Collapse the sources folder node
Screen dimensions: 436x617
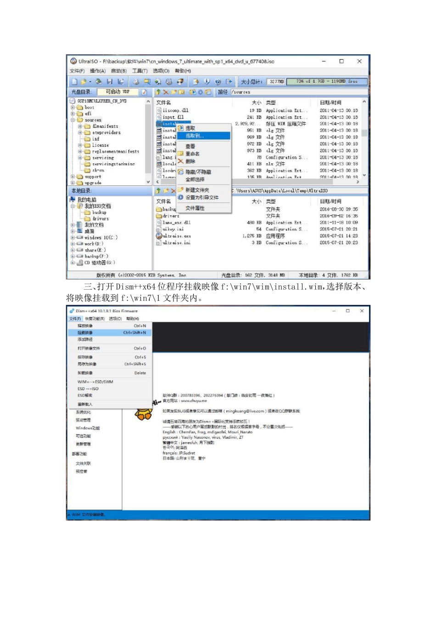pyautogui.click(x=73, y=120)
